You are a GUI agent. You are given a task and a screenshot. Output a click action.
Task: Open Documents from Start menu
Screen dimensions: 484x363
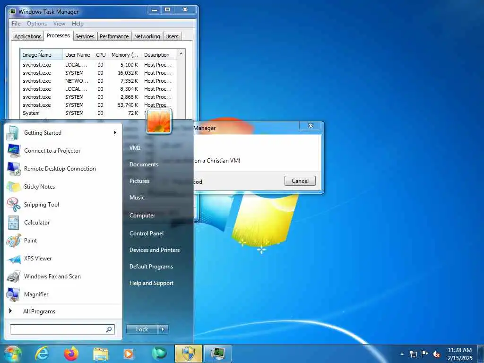click(144, 164)
